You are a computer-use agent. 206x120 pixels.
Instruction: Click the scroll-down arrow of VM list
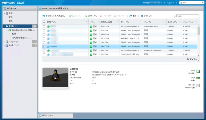pos(199,55)
